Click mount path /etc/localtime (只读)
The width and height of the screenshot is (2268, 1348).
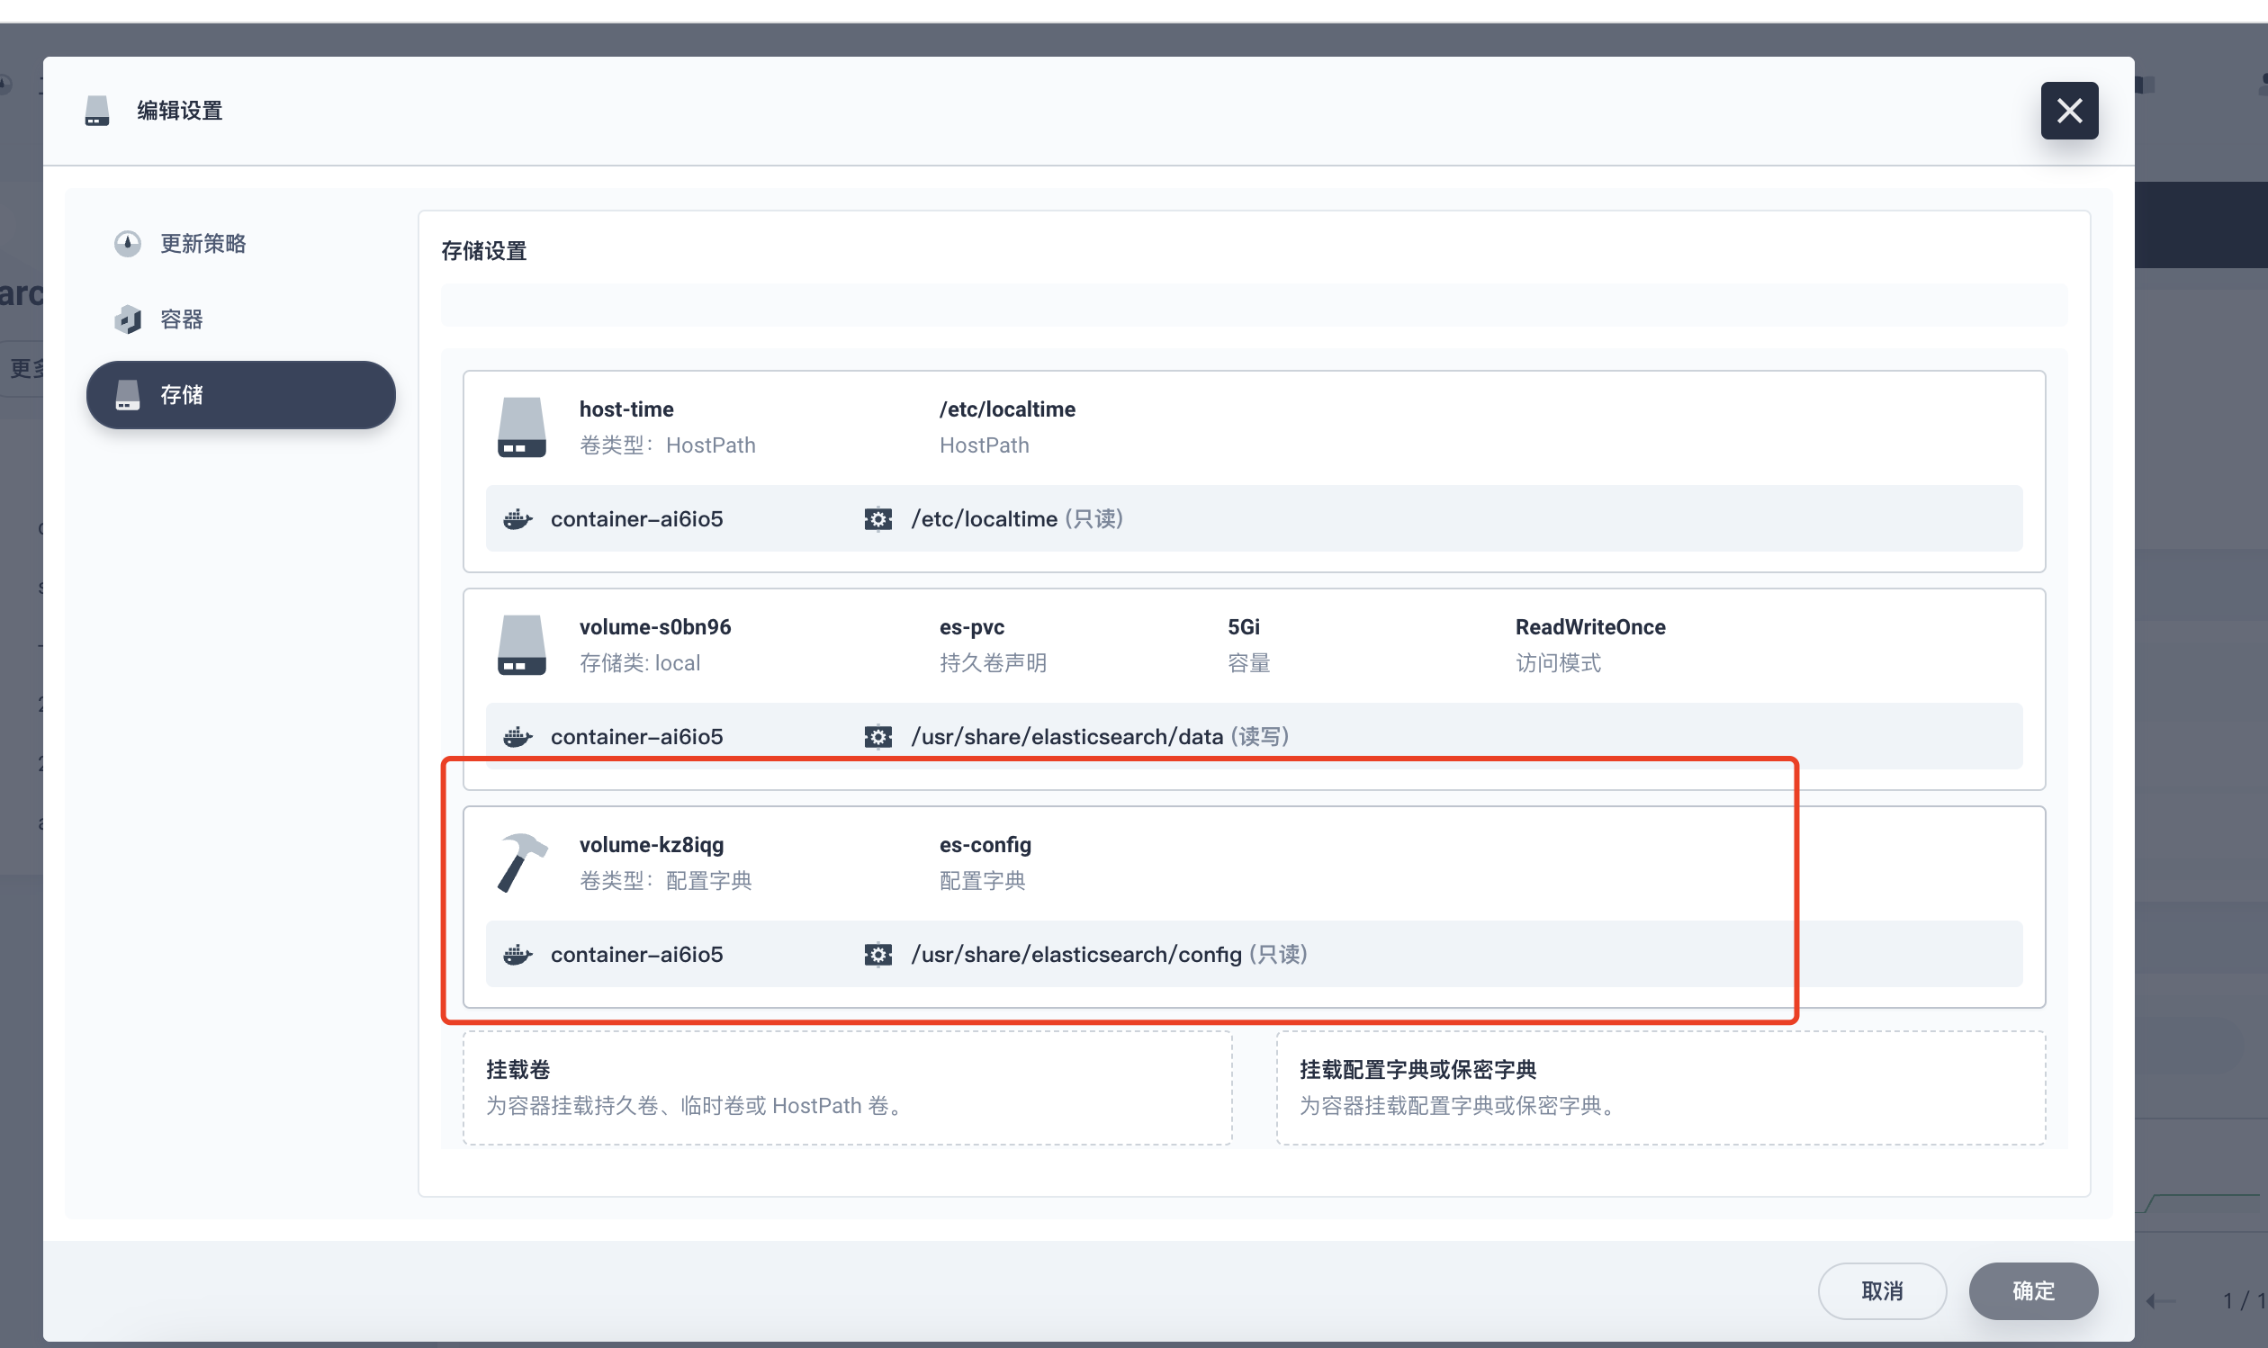click(x=1017, y=518)
